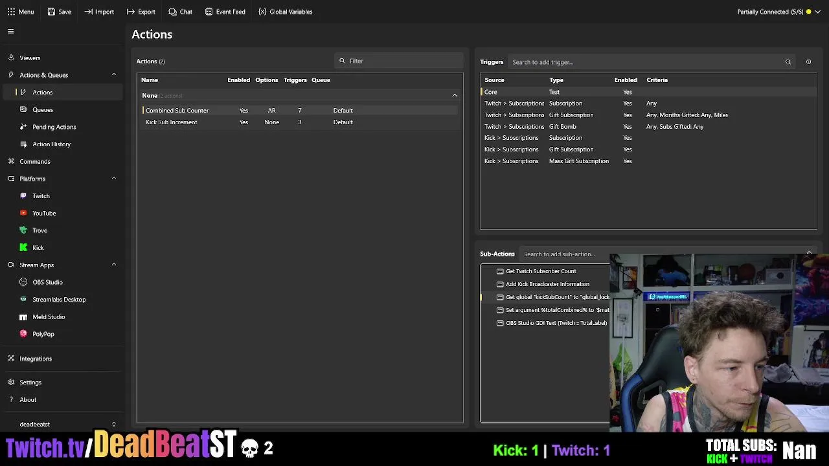
Task: Sort actions by Name column
Action: coord(150,80)
